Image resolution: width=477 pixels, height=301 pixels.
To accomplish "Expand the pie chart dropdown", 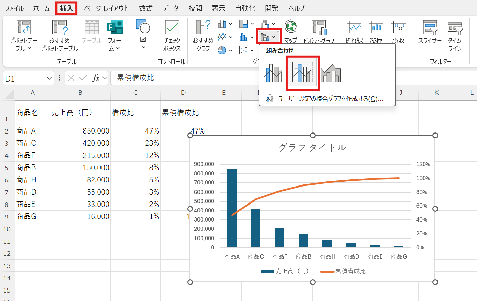I will [x=230, y=51].
